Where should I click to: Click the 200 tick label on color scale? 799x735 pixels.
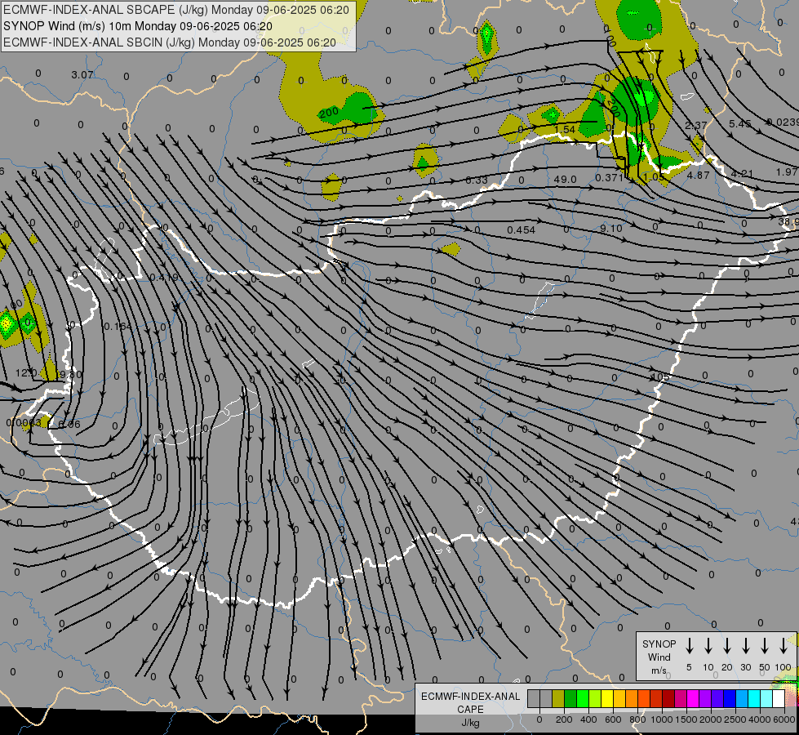(x=564, y=719)
